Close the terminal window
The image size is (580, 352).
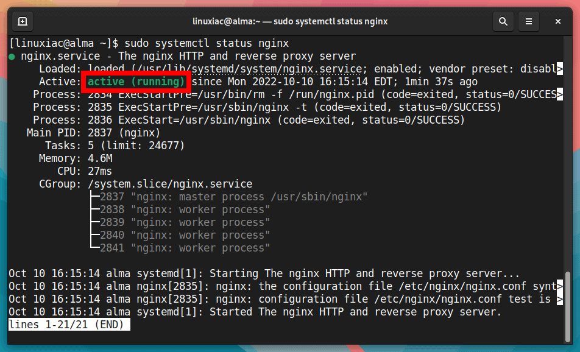(558, 21)
